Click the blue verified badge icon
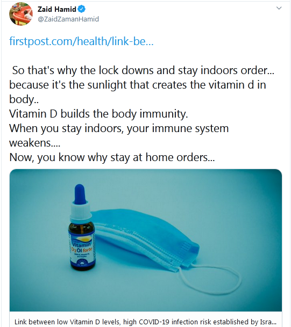This screenshot has width=291, height=327. [x=81, y=9]
